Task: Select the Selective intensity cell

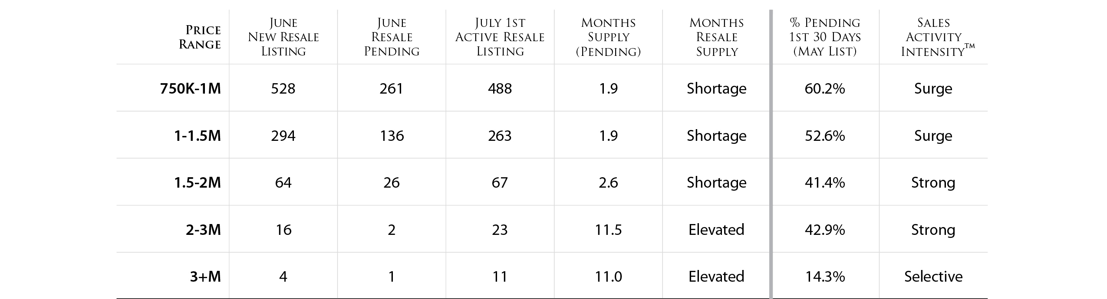Action: click(933, 276)
